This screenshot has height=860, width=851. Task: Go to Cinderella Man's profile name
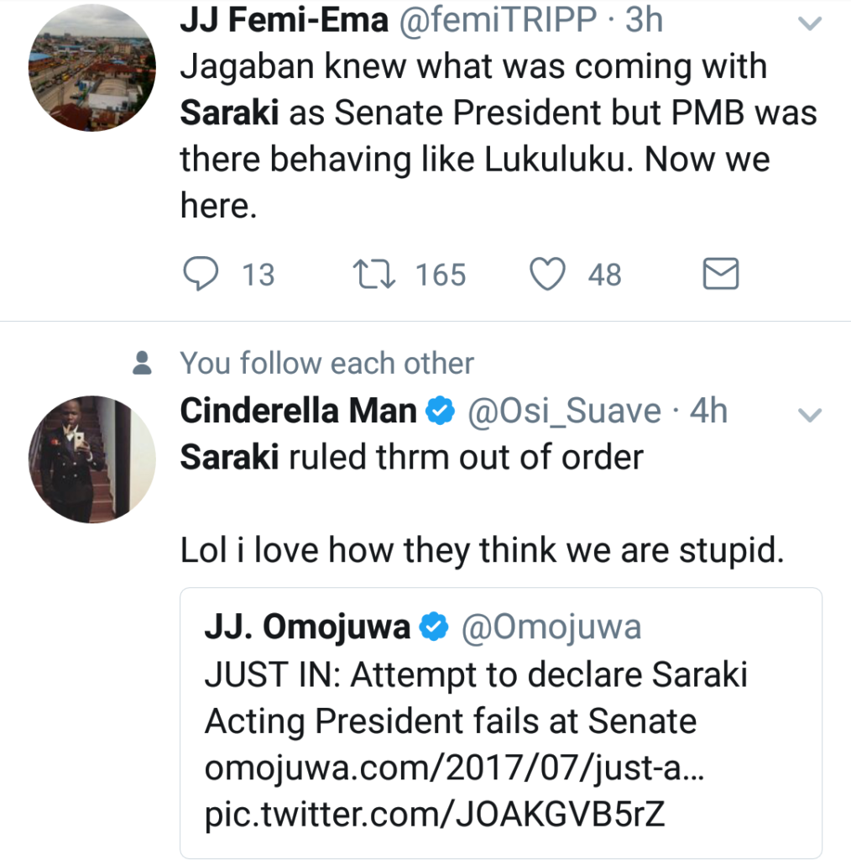299,412
